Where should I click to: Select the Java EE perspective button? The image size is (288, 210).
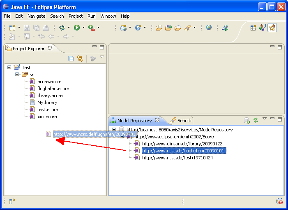click(x=272, y=28)
